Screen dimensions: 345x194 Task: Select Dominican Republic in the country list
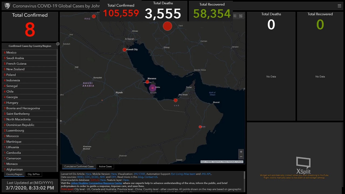pos(30,125)
